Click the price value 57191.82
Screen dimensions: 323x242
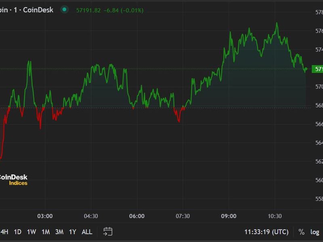point(88,10)
